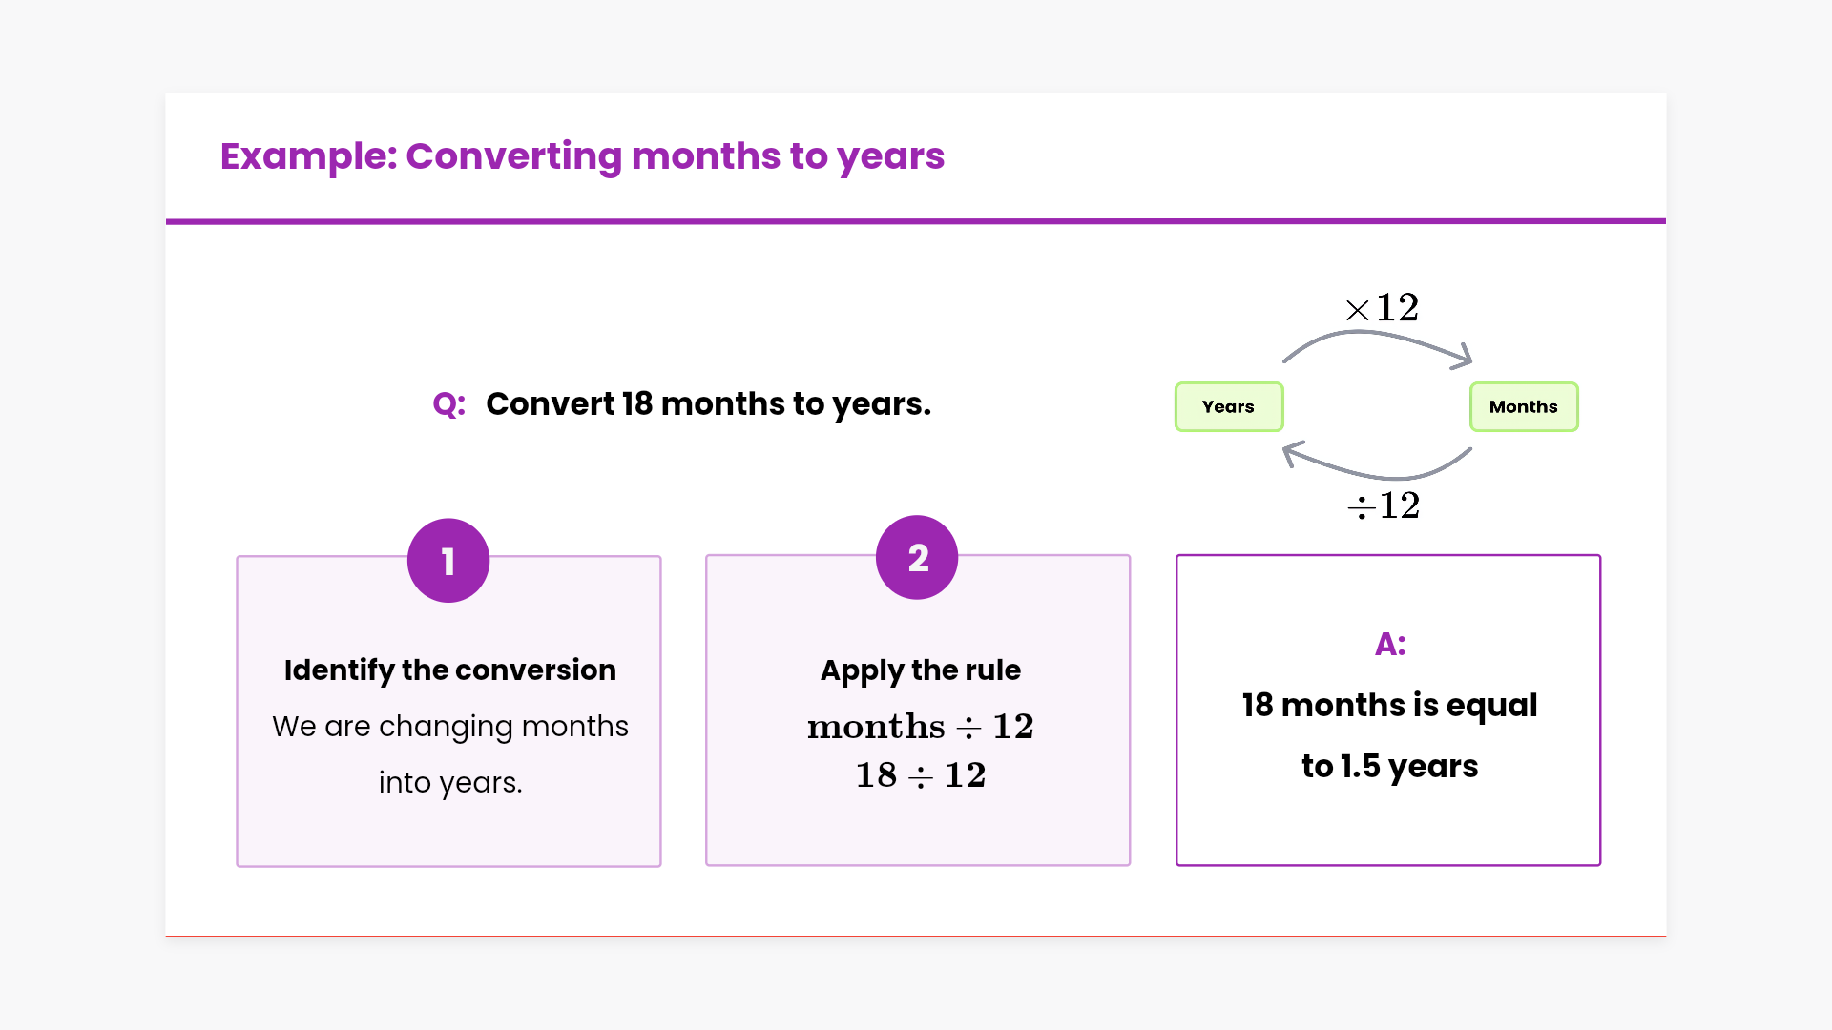Click the answer text 18 months is equal
This screenshot has width=1832, height=1030.
point(1389,706)
